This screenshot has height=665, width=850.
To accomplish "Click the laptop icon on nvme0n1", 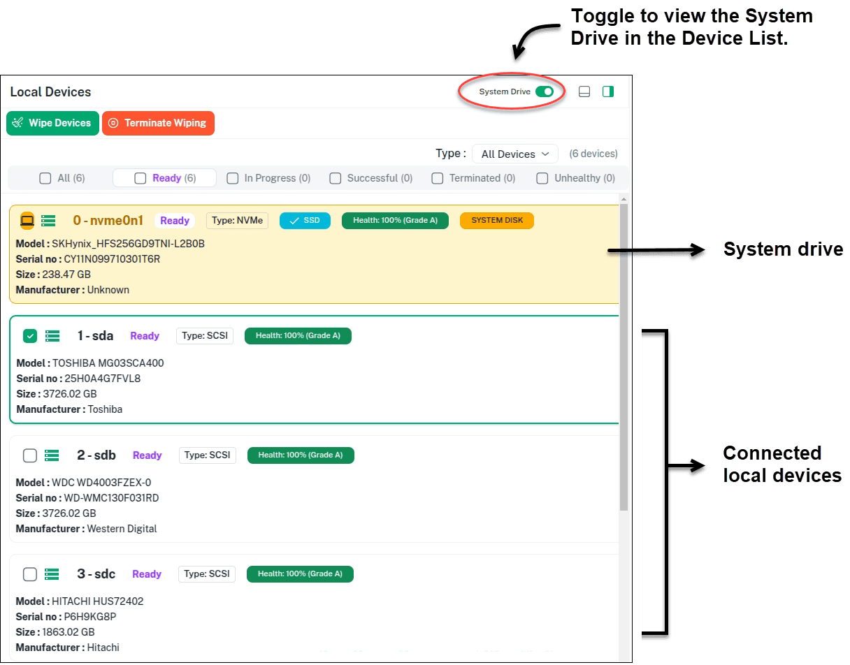I will (27, 221).
